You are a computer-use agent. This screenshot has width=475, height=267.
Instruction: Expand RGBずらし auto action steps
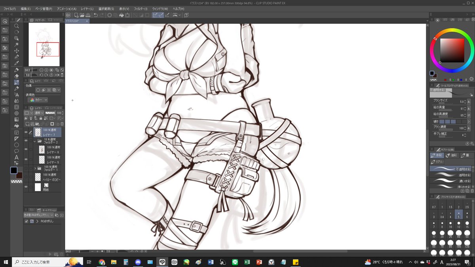click(x=37, y=222)
